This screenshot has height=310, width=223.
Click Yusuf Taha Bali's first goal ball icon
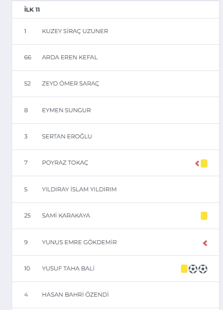coord(193,269)
